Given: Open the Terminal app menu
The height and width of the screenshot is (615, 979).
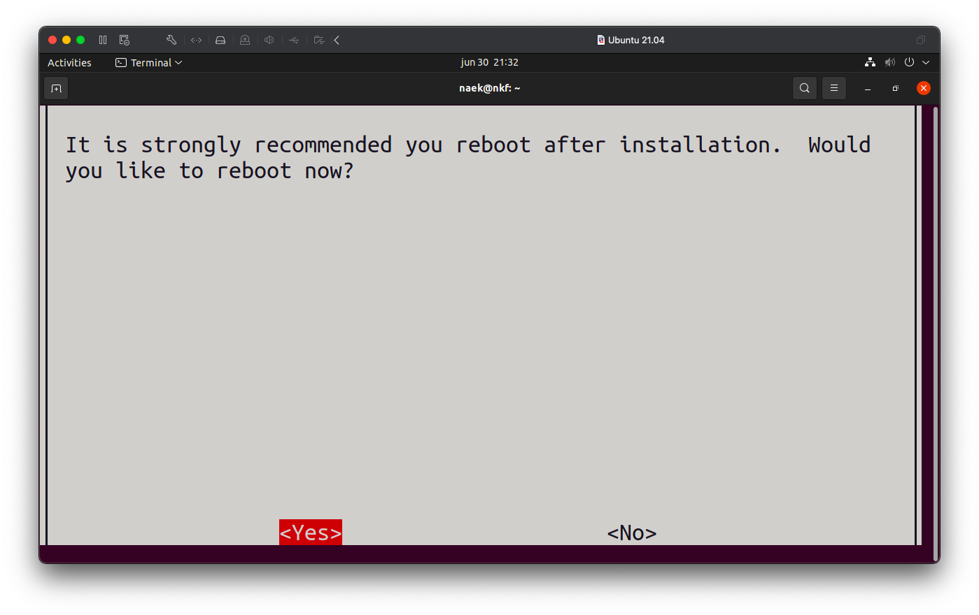Looking at the screenshot, I should tap(148, 62).
